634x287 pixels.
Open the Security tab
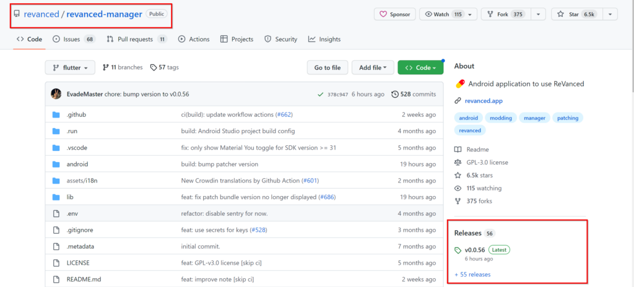click(x=280, y=39)
